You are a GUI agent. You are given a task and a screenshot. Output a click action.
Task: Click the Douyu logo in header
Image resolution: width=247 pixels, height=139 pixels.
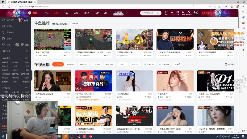click(x=32, y=13)
